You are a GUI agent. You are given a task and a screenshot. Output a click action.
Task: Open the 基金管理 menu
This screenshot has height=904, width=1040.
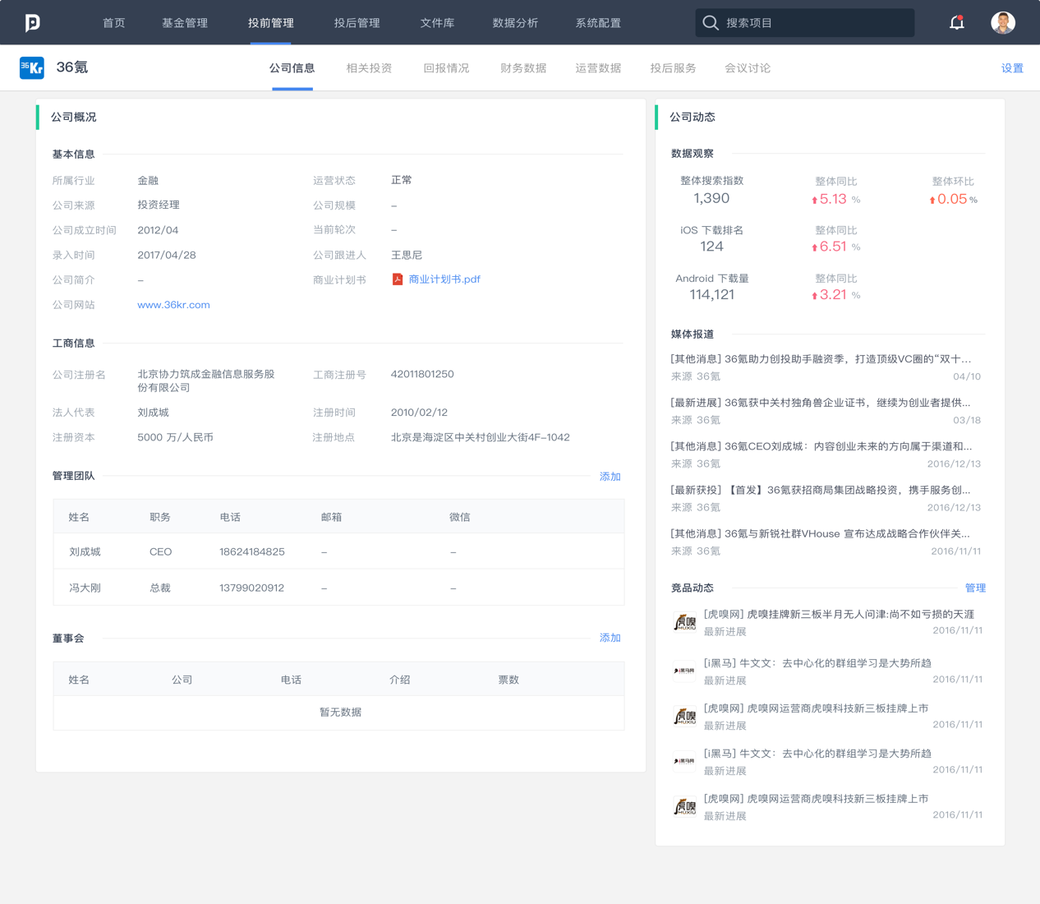[x=185, y=23]
